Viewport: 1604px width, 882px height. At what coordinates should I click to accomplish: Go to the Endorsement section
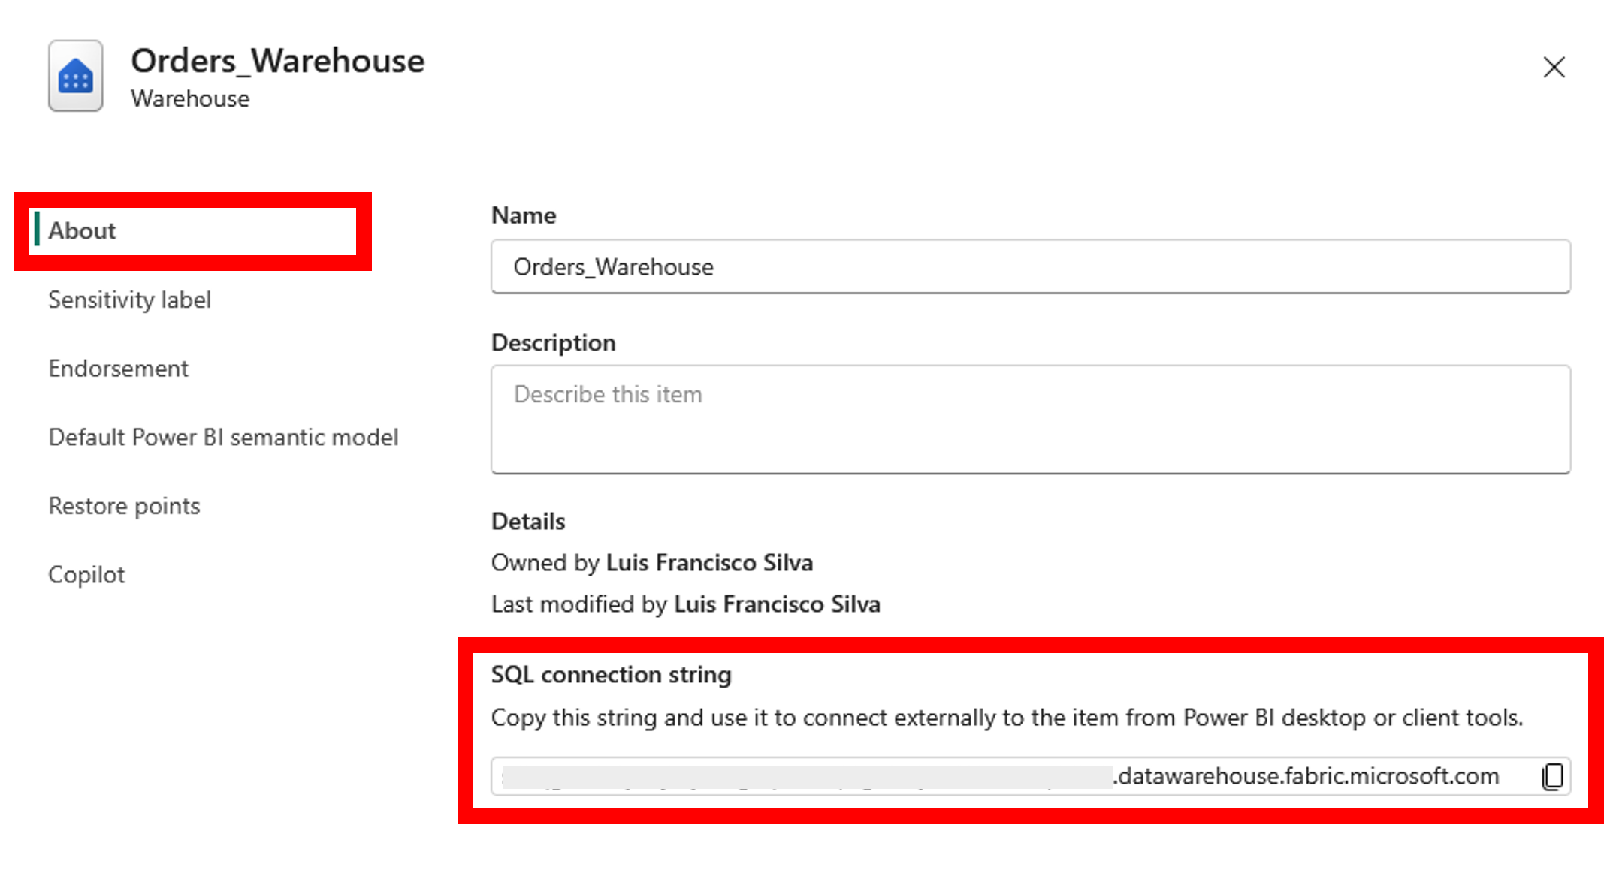(119, 369)
